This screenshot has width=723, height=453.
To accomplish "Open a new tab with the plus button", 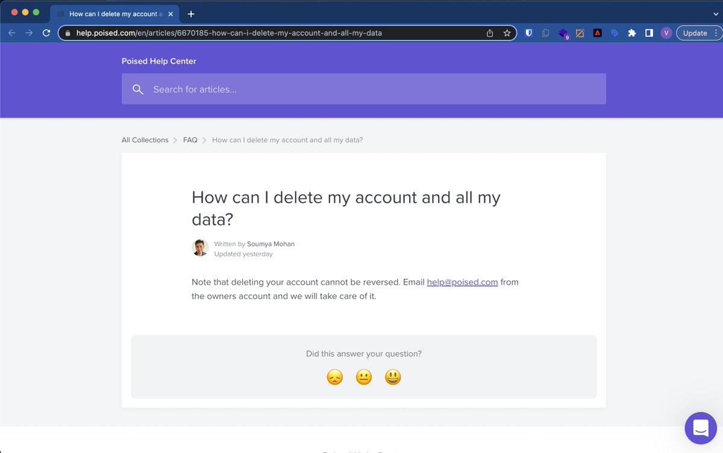I will 191,13.
